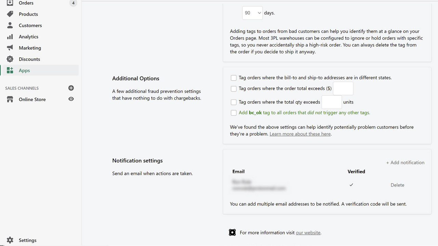This screenshot has width=438, height=246.
Task: Delete the verified notification email
Action: (397, 185)
